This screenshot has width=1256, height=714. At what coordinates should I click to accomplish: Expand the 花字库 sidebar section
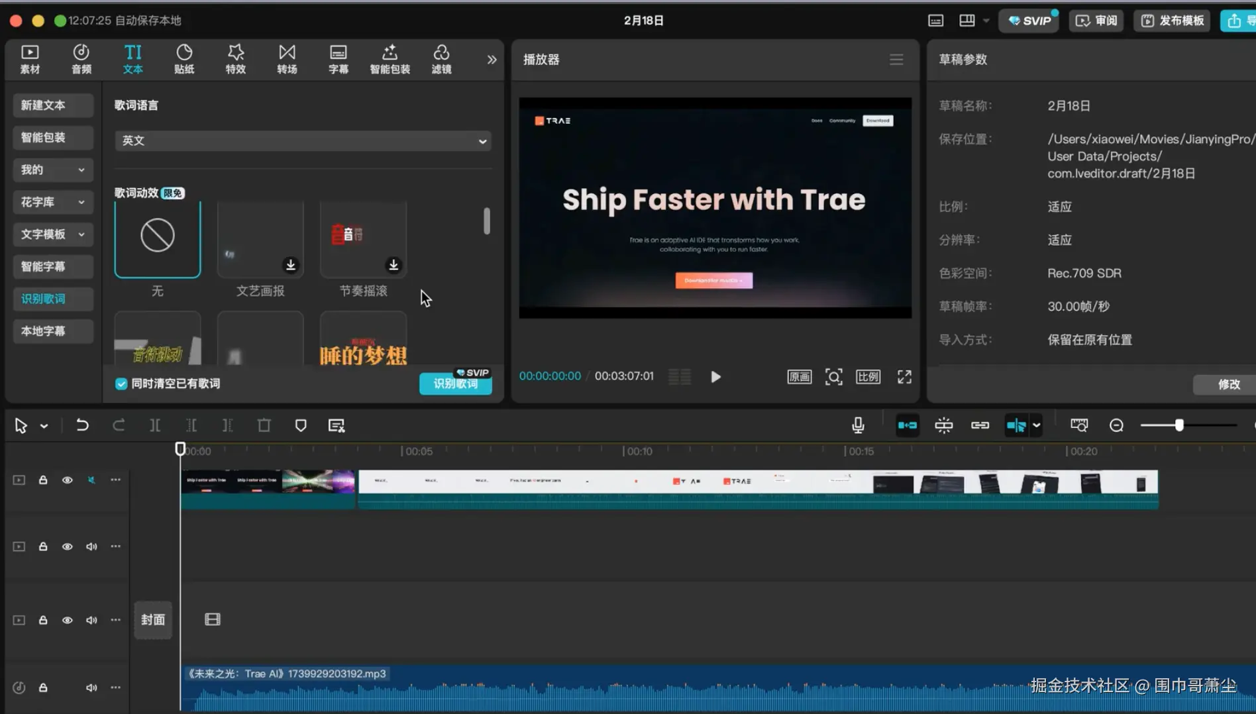coord(53,202)
